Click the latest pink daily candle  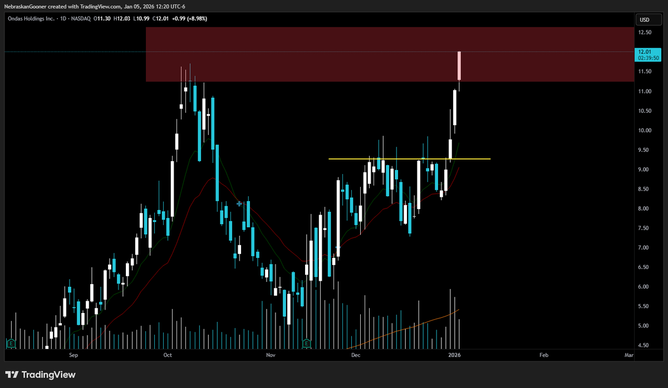coord(459,66)
